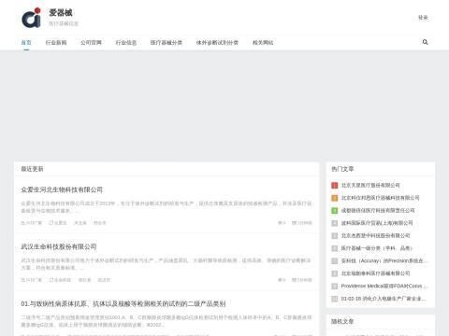Open hot article about Accuray Precision系统
449x336 pixels.
tap(384, 260)
